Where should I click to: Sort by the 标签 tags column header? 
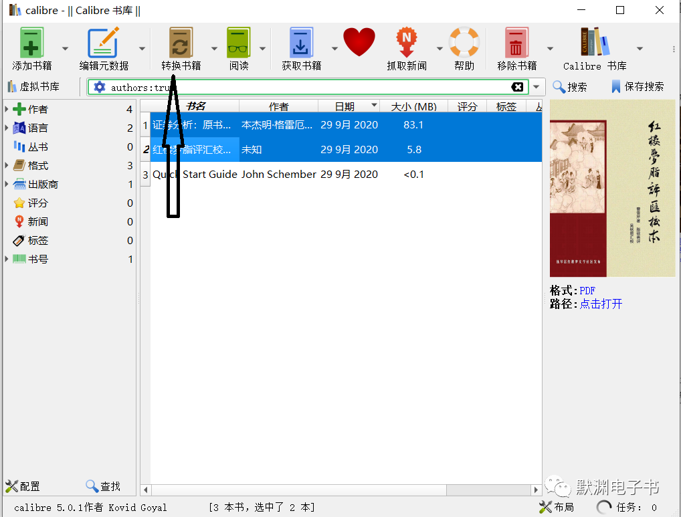pos(506,106)
